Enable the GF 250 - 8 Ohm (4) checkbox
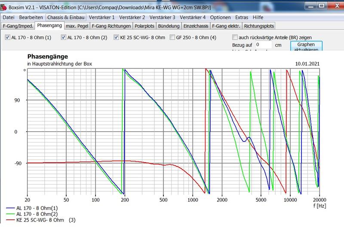This screenshot has width=344, height=227. click(172, 37)
